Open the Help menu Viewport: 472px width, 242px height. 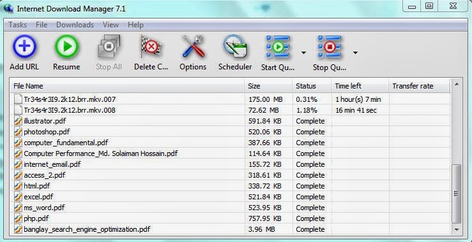(x=135, y=25)
